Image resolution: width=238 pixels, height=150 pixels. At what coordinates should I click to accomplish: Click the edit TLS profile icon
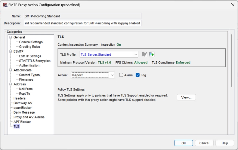(x=144, y=54)
